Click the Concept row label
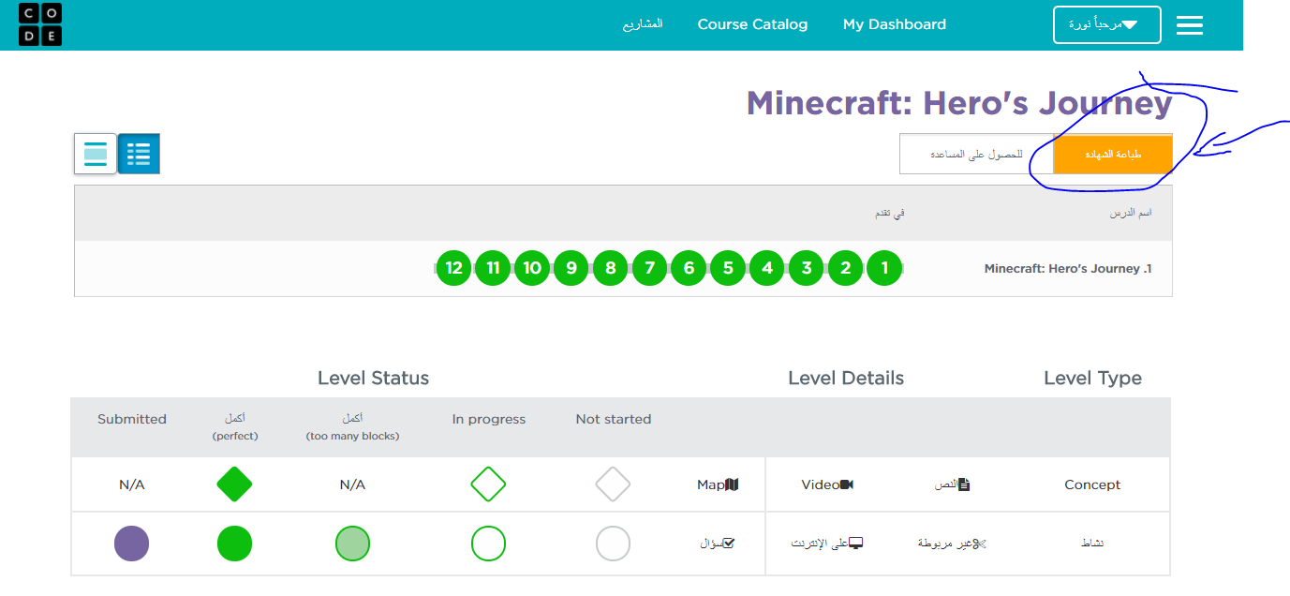This screenshot has width=1290, height=596. click(x=1092, y=484)
